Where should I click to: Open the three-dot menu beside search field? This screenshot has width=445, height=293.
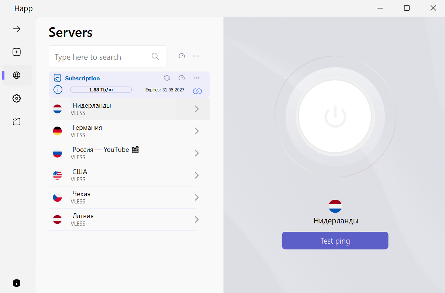[x=196, y=56]
